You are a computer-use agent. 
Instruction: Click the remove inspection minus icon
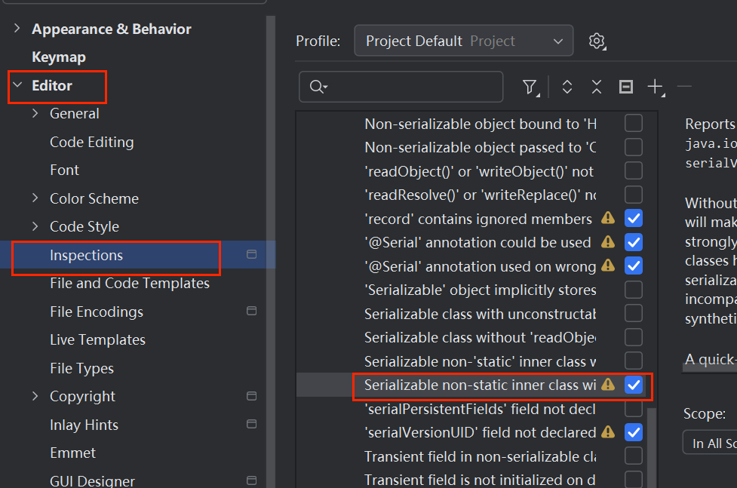point(684,87)
